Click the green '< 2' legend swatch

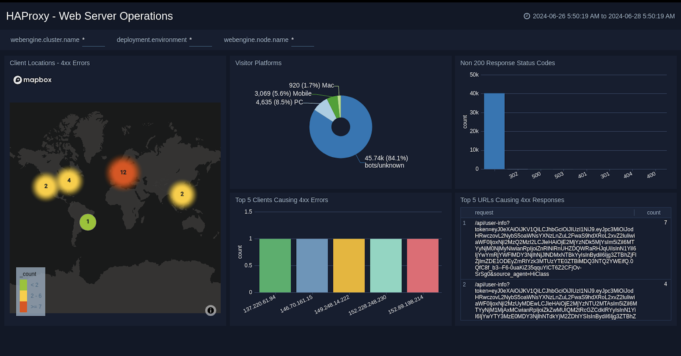pyautogui.click(x=24, y=285)
